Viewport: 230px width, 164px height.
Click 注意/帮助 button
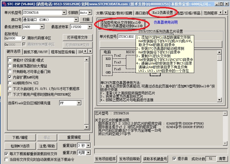(47, 146)
